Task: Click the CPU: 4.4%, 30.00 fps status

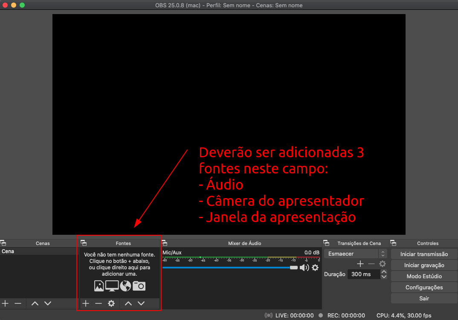Action: [x=404, y=315]
